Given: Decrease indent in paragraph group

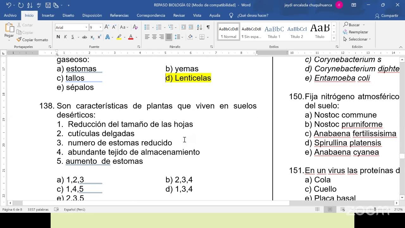Looking at the screenshot, I should (184, 27).
